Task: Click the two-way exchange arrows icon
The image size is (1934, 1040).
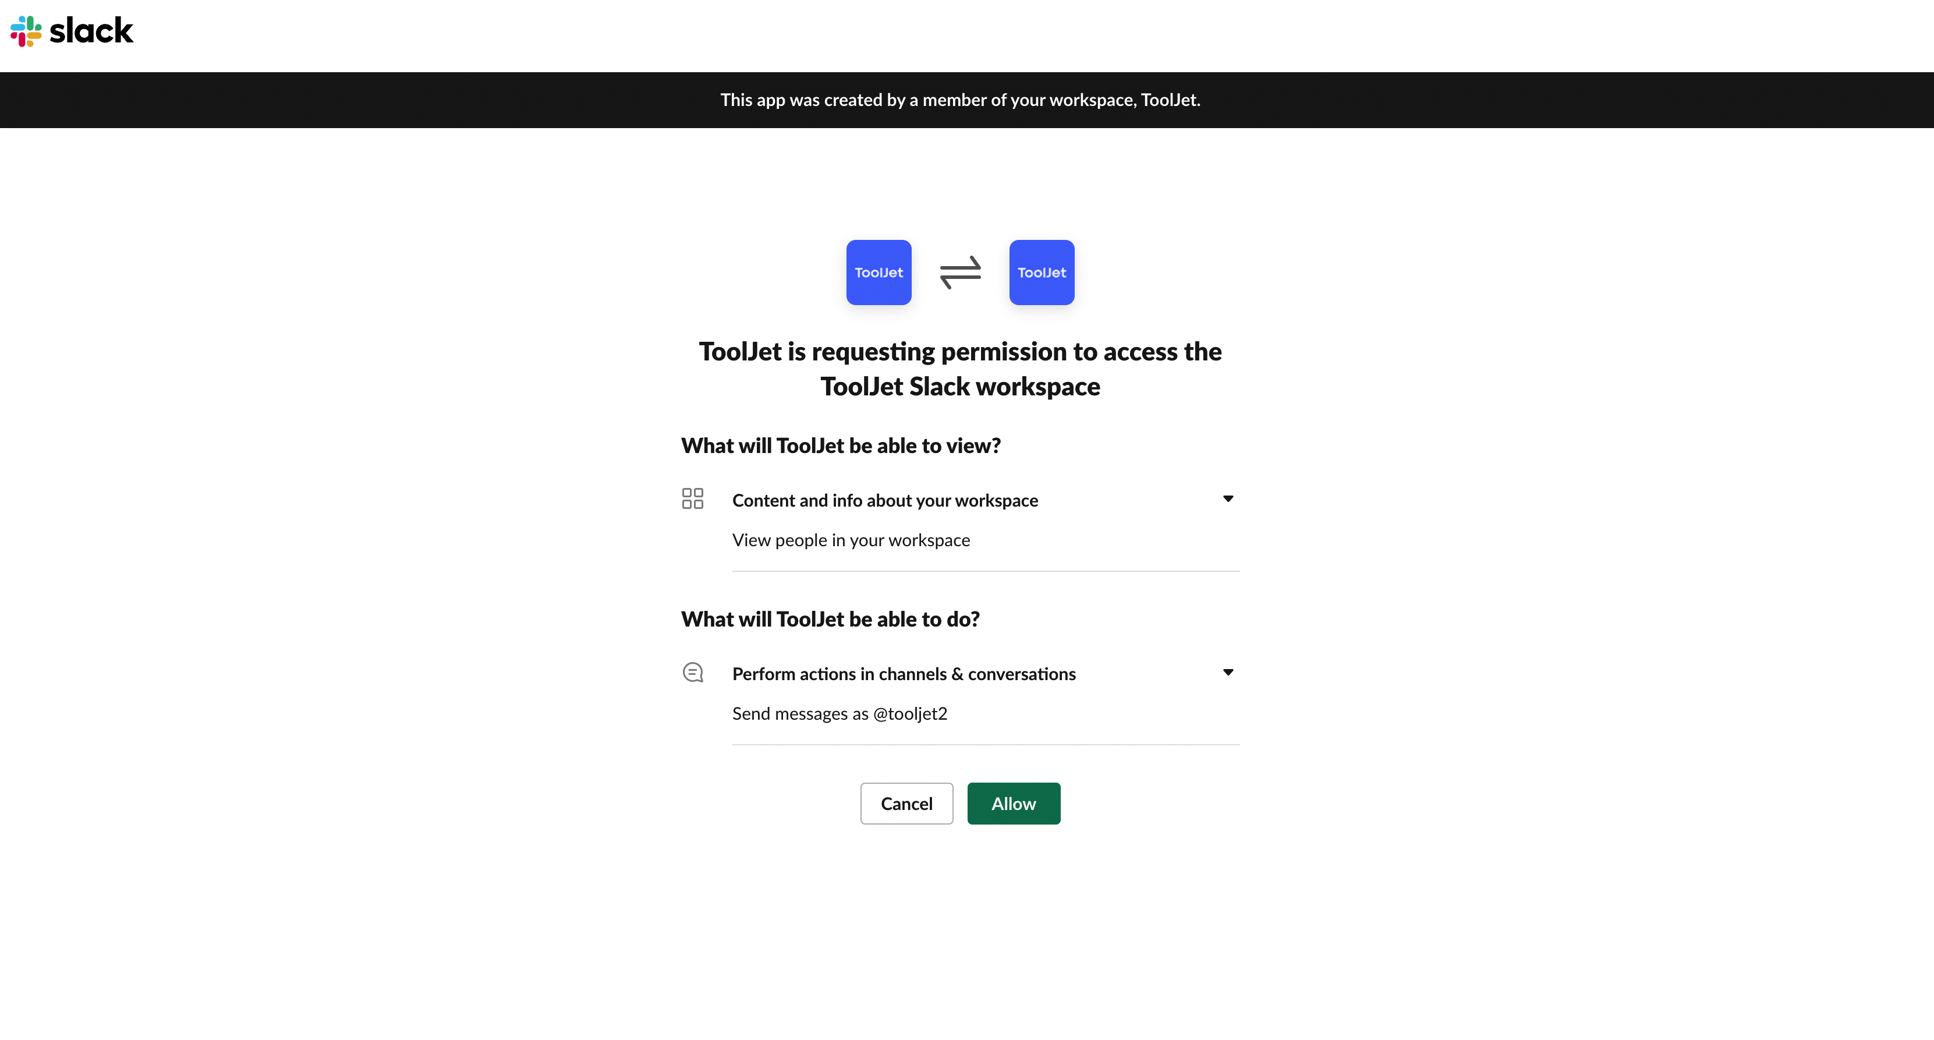Action: 960,273
